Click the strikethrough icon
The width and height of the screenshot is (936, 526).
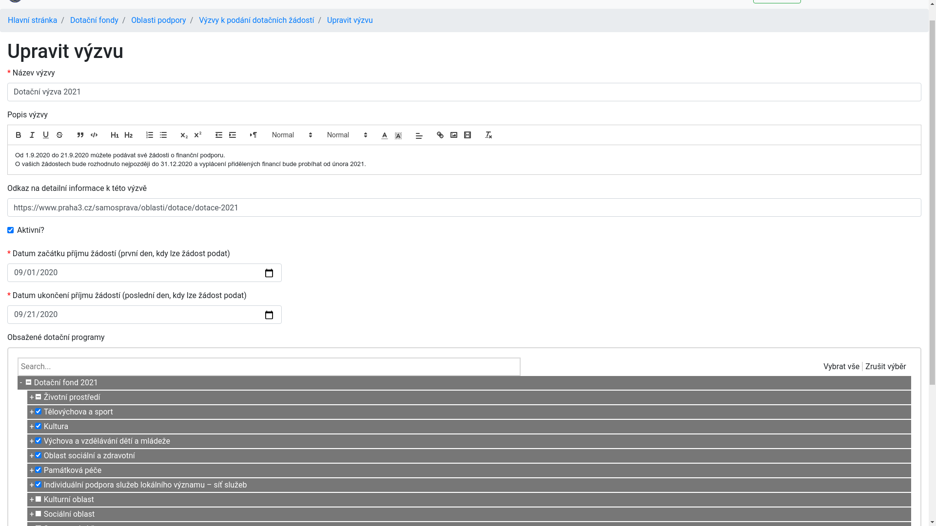pos(59,135)
